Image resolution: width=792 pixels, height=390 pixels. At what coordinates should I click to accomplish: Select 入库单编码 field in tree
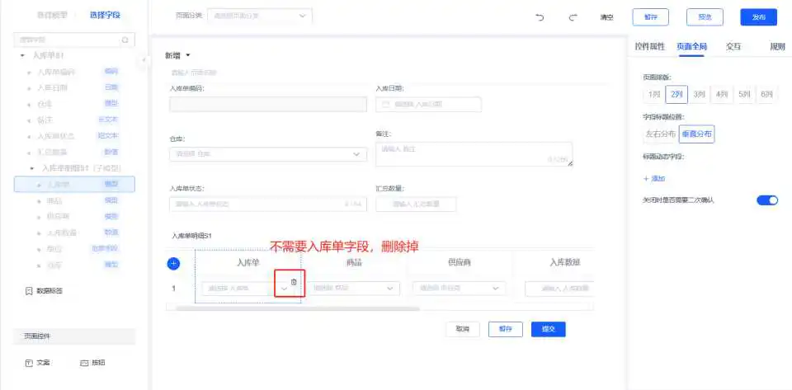click(x=74, y=72)
